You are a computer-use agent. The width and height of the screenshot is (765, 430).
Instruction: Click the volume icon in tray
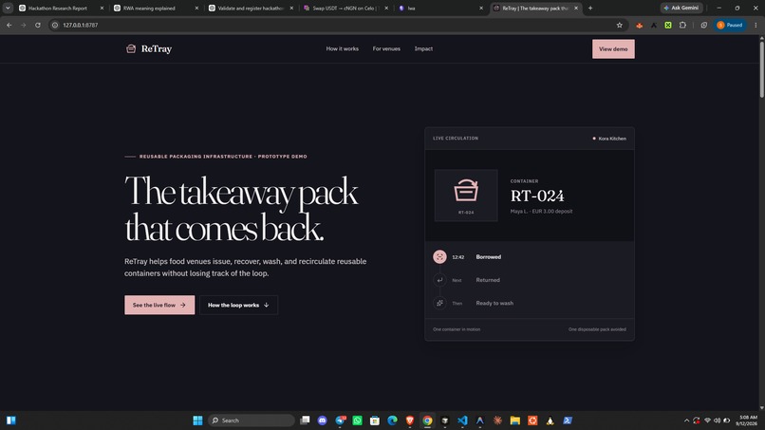(717, 421)
